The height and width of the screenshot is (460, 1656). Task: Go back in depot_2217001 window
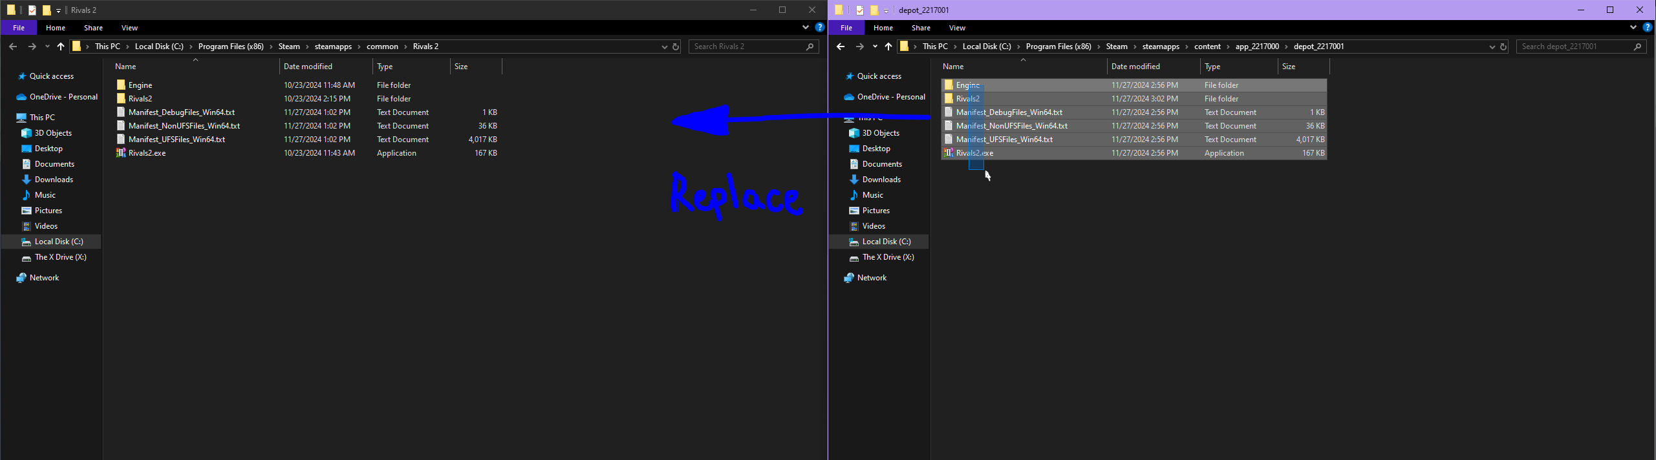click(x=841, y=47)
